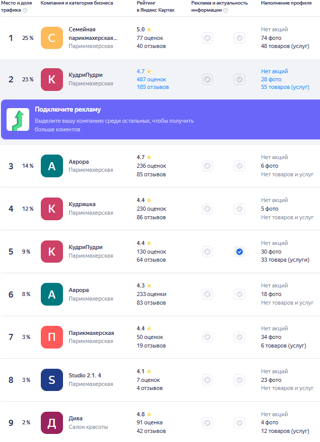Viewport: 320px width, 442px height.
Task: Click the '28 фото' link in row 2
Action: pyautogui.click(x=271, y=79)
